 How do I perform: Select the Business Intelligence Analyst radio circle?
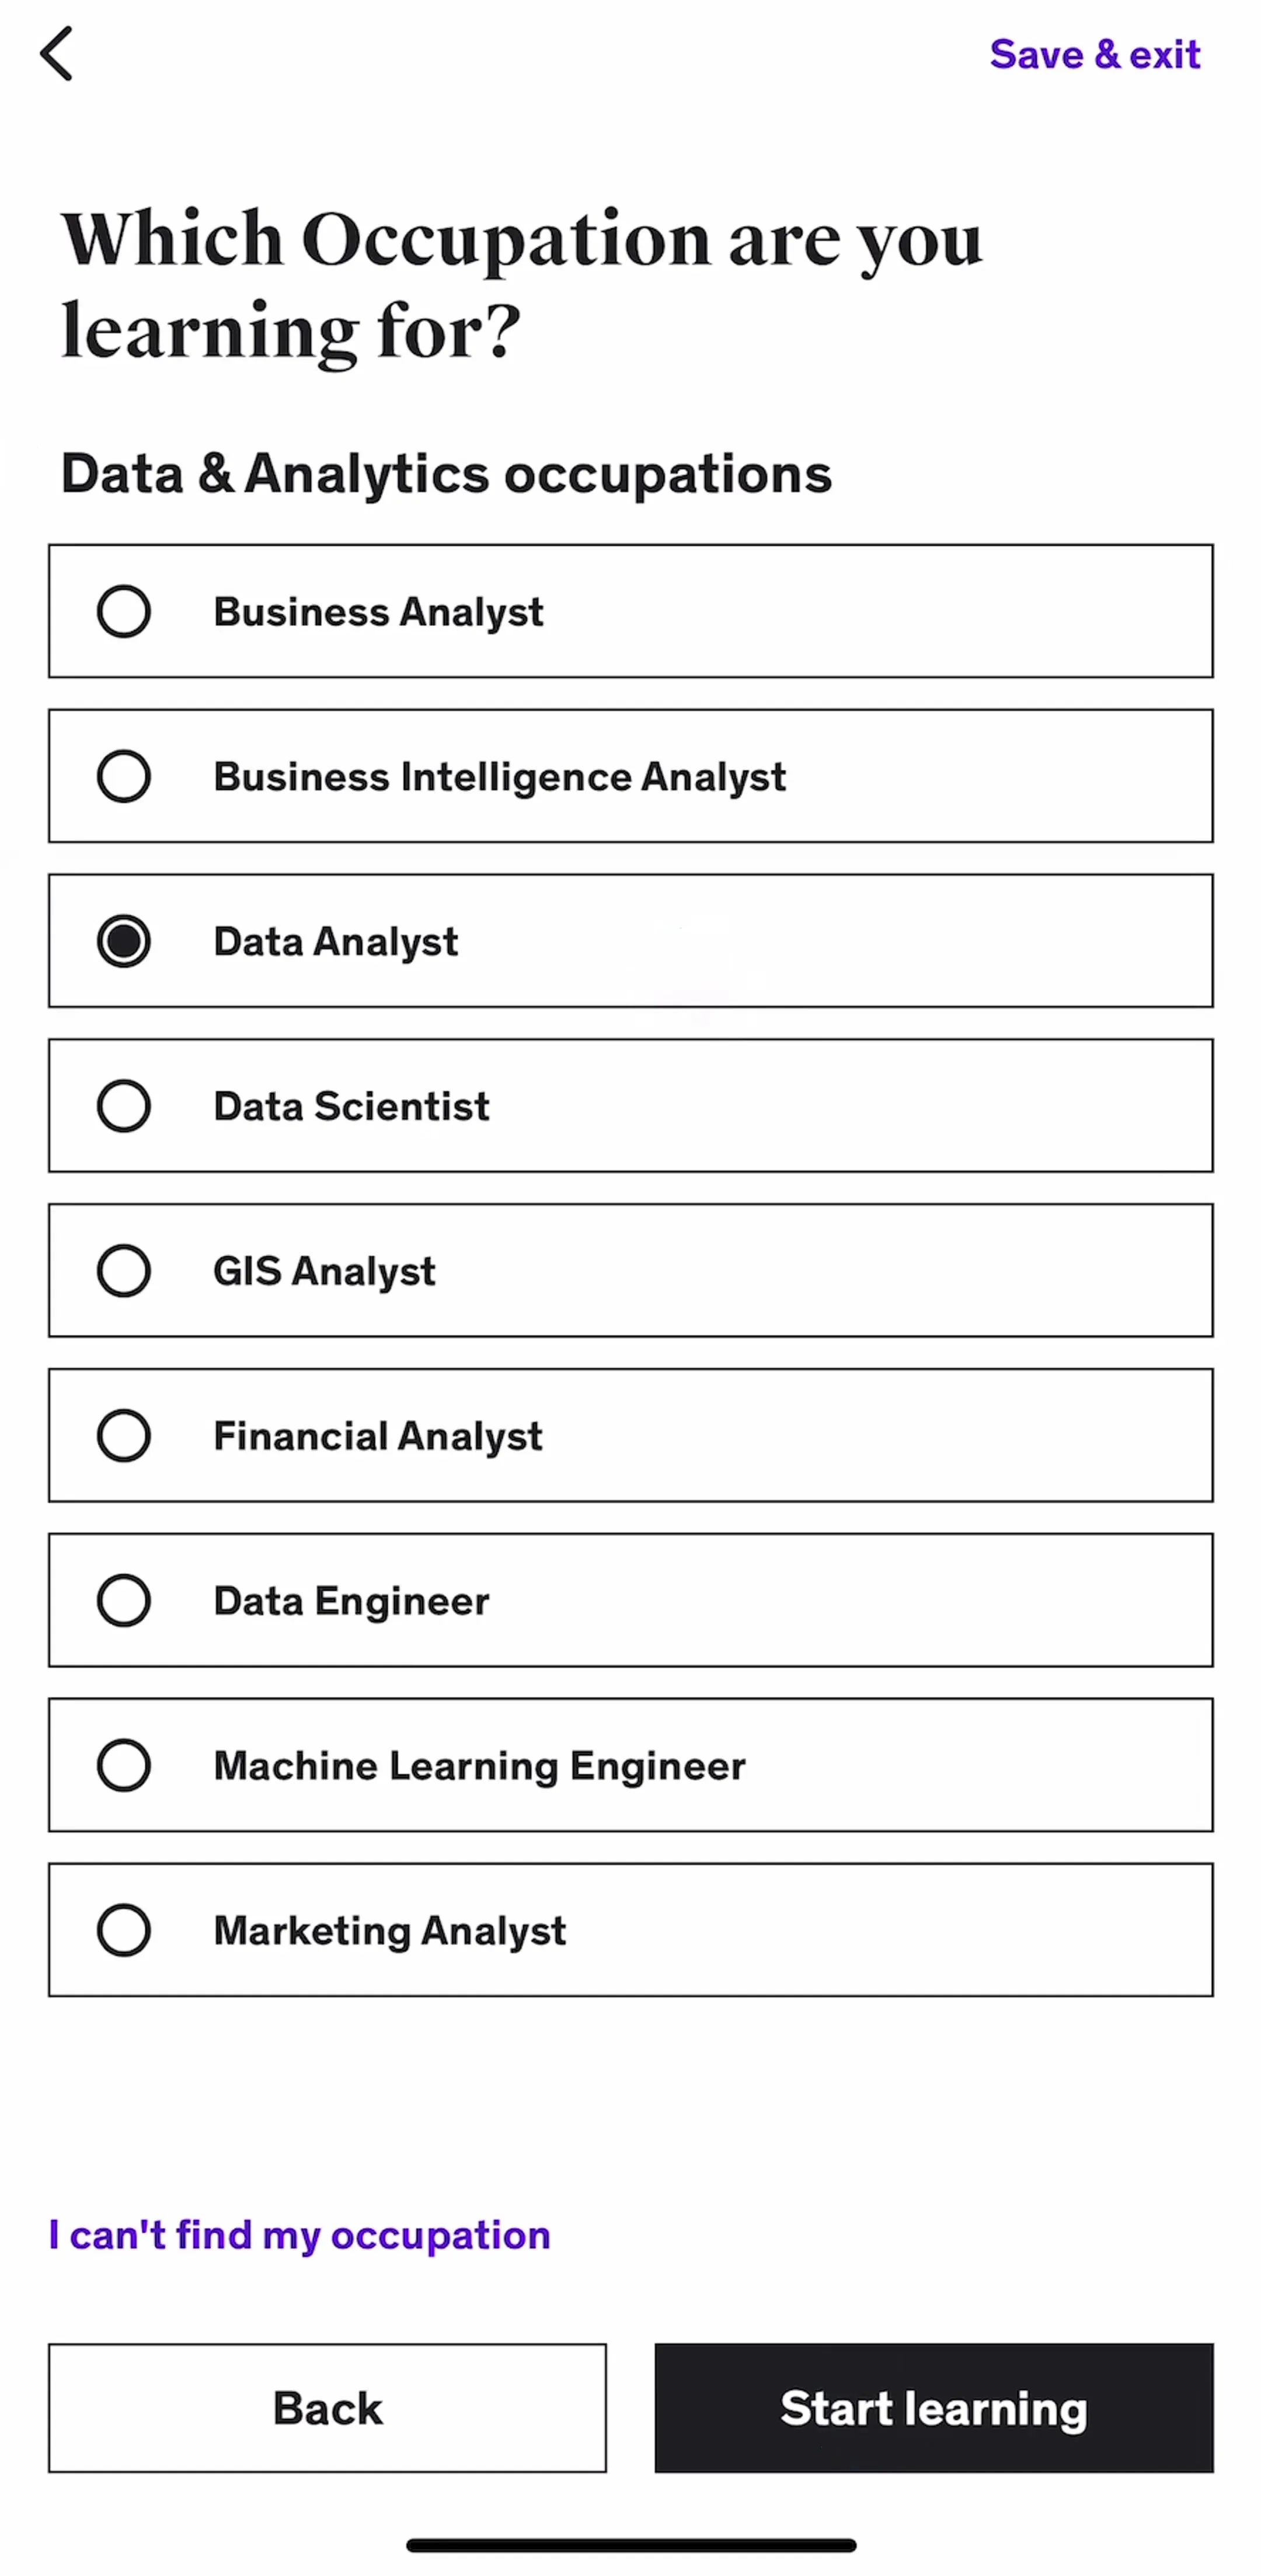pos(124,776)
